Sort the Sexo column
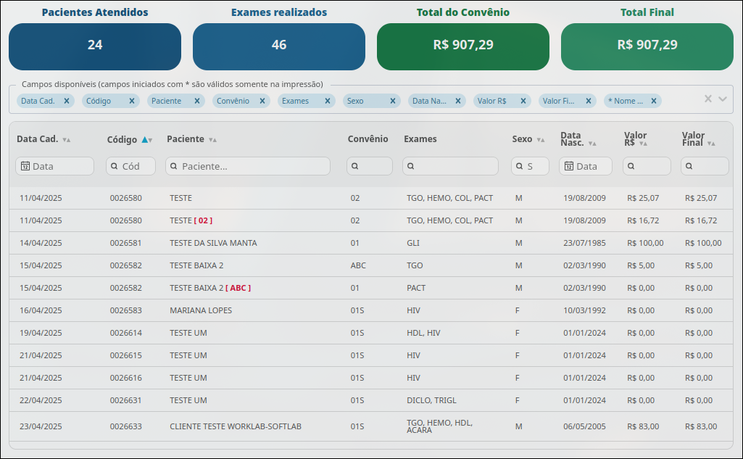Screen dimensions: 743x459 tap(541, 140)
